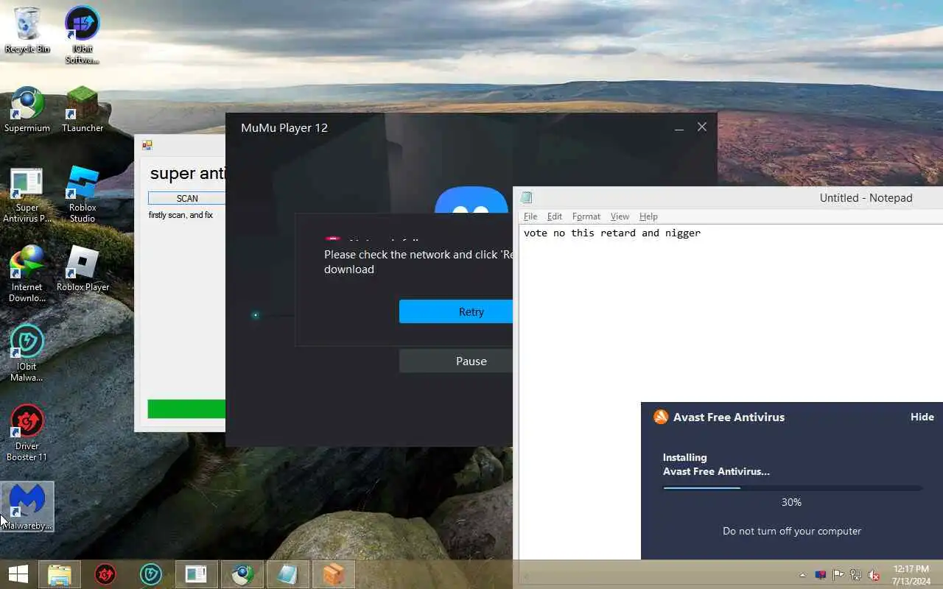Open the Action Center flag icon
Screen dimensions: 943x589
click(838, 575)
